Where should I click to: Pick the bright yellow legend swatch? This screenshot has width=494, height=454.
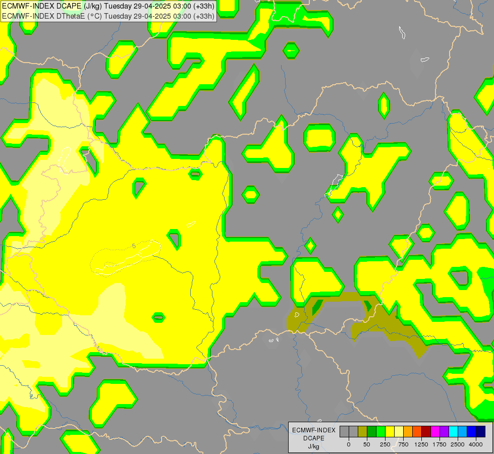(x=390, y=431)
